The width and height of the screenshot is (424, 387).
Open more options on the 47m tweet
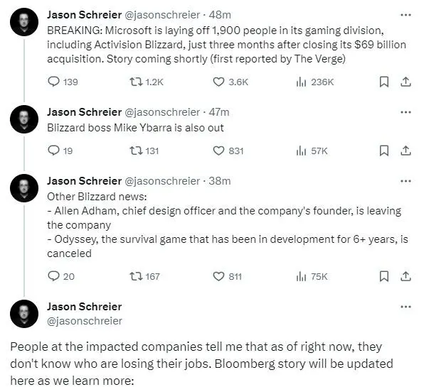(406, 112)
